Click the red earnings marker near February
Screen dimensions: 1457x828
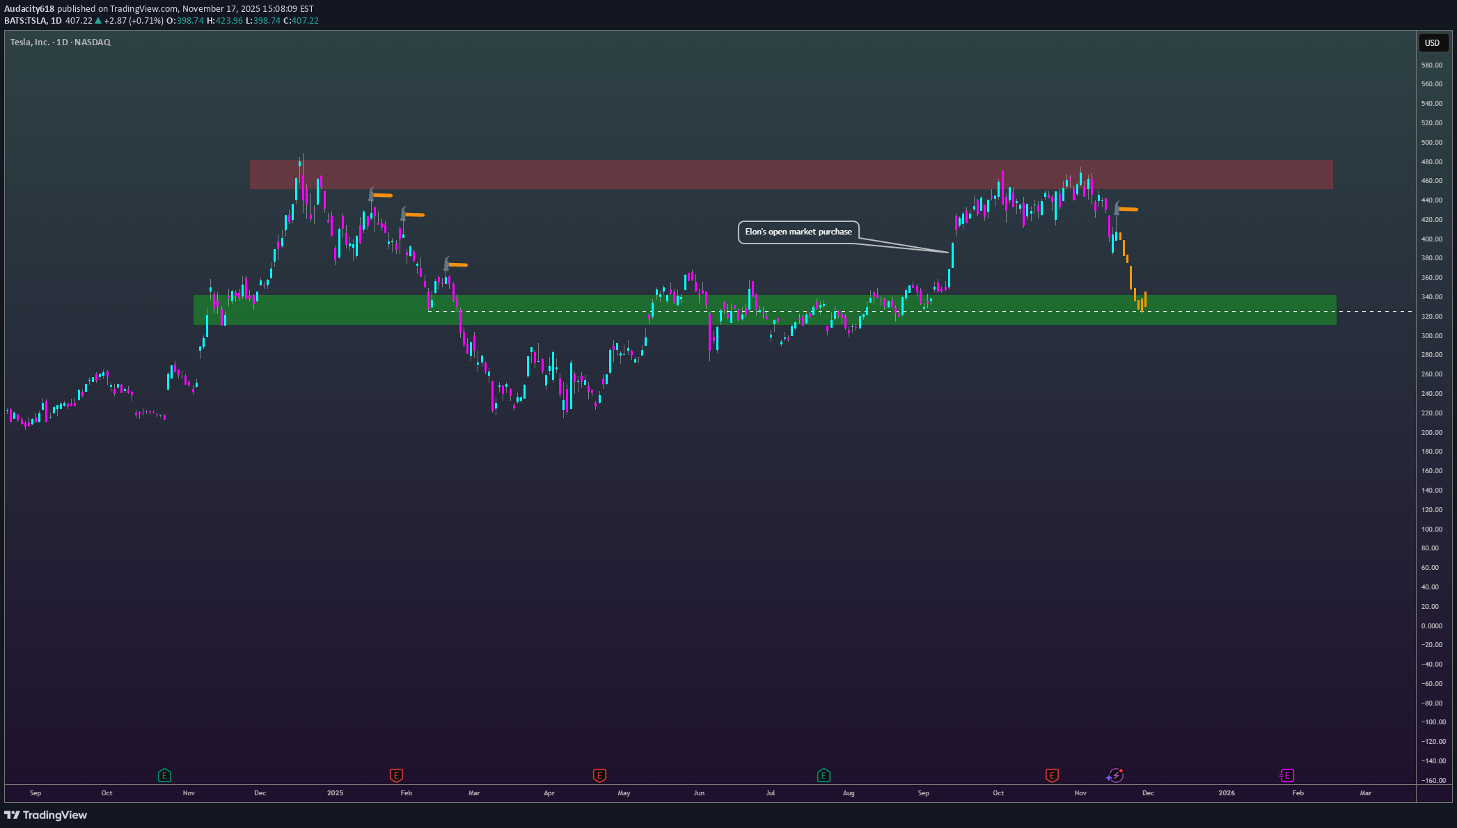click(396, 775)
